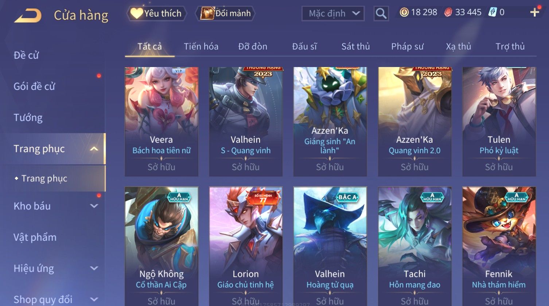Switch to the Pháp sư tab
Image resolution: width=549 pixels, height=306 pixels.
point(407,47)
